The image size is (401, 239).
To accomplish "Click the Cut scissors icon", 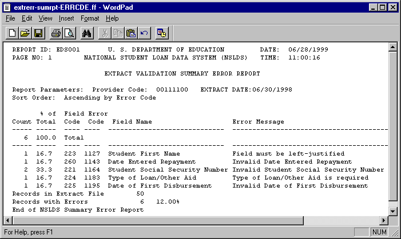I will 105,33.
